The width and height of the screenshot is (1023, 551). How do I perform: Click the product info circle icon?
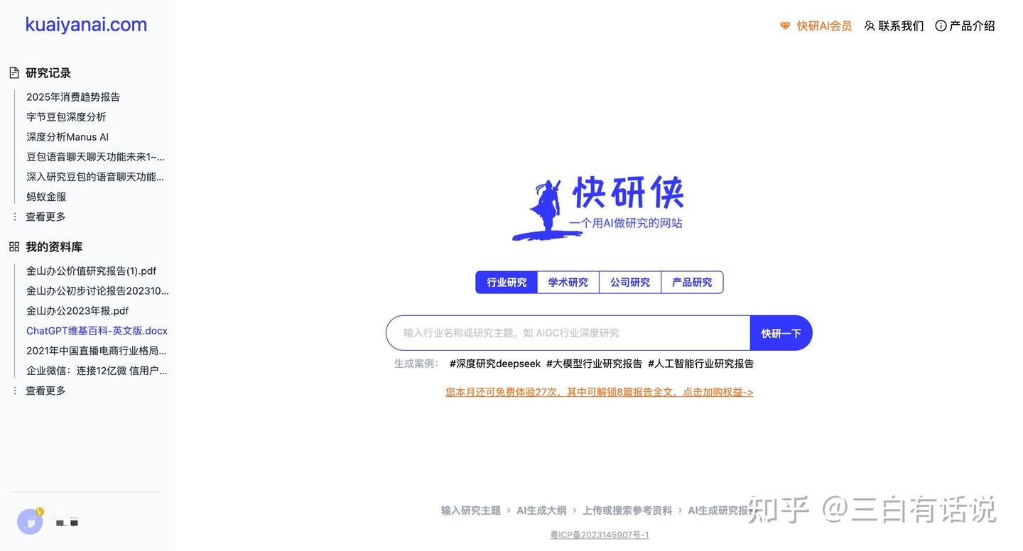(941, 26)
